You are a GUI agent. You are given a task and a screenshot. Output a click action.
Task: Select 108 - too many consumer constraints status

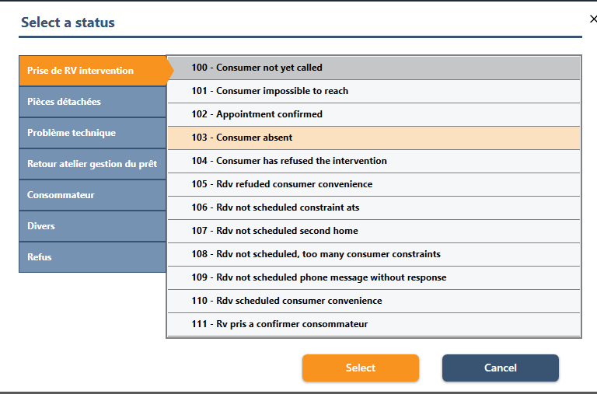coord(373,254)
